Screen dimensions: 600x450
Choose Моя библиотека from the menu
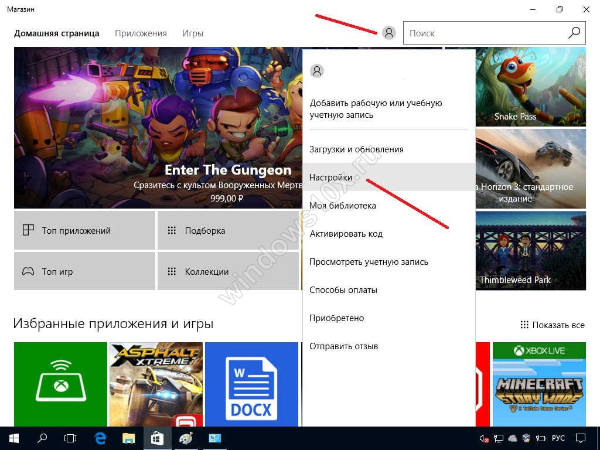click(x=343, y=206)
